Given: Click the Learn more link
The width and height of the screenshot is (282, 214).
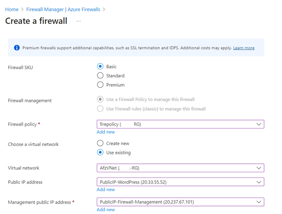Looking at the screenshot, I should pyautogui.click(x=244, y=48).
